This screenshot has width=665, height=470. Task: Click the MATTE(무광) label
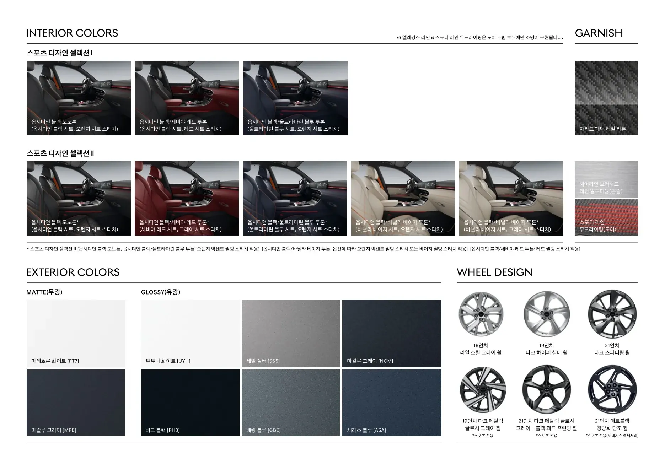(44, 292)
